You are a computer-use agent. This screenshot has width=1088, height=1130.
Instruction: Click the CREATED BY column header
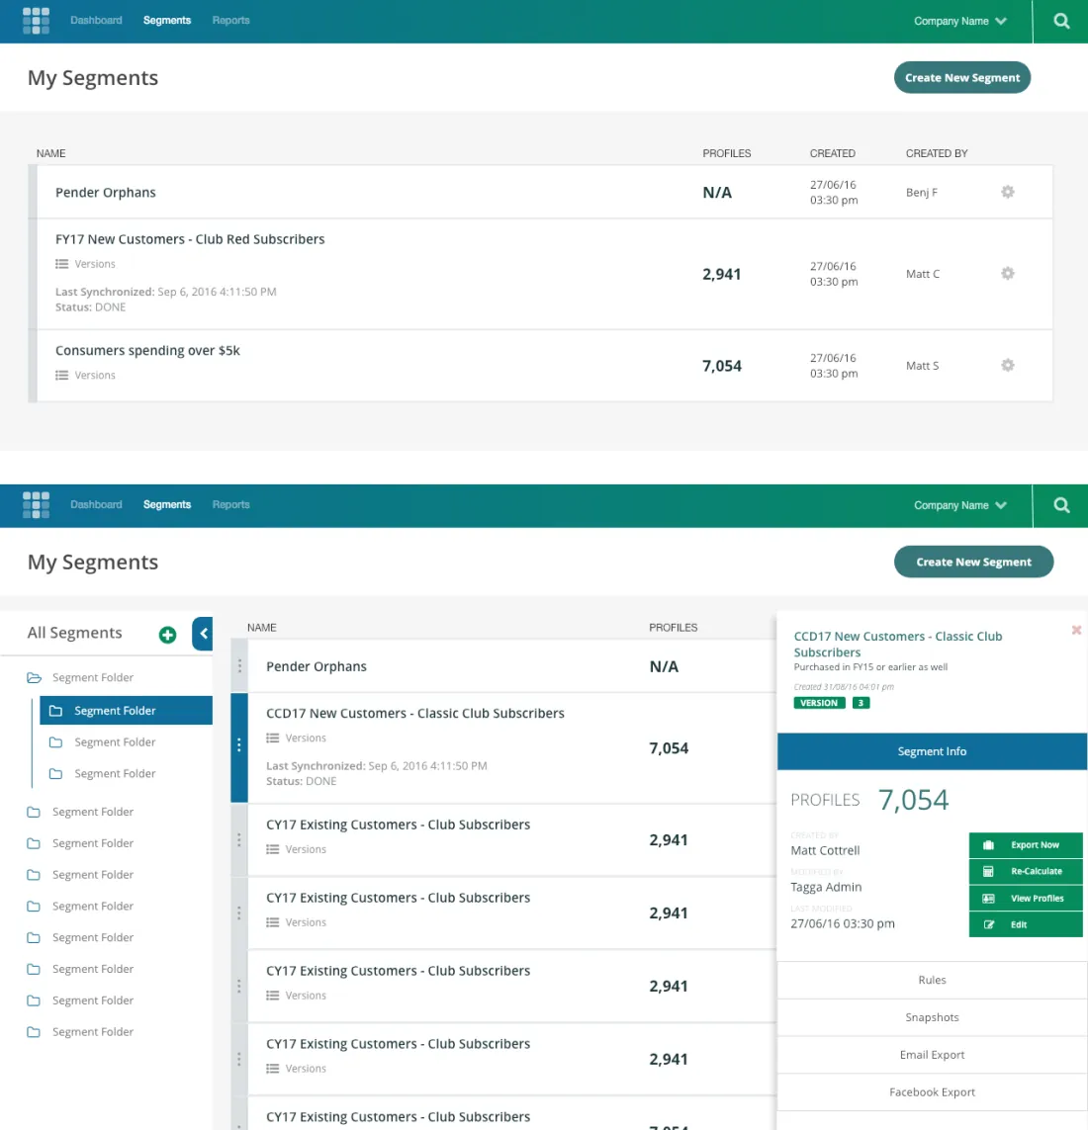tap(937, 153)
